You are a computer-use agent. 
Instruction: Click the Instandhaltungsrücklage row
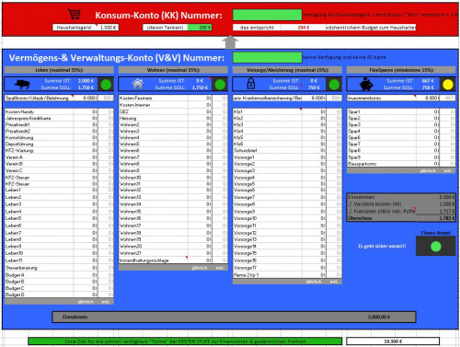pyautogui.click(x=173, y=260)
